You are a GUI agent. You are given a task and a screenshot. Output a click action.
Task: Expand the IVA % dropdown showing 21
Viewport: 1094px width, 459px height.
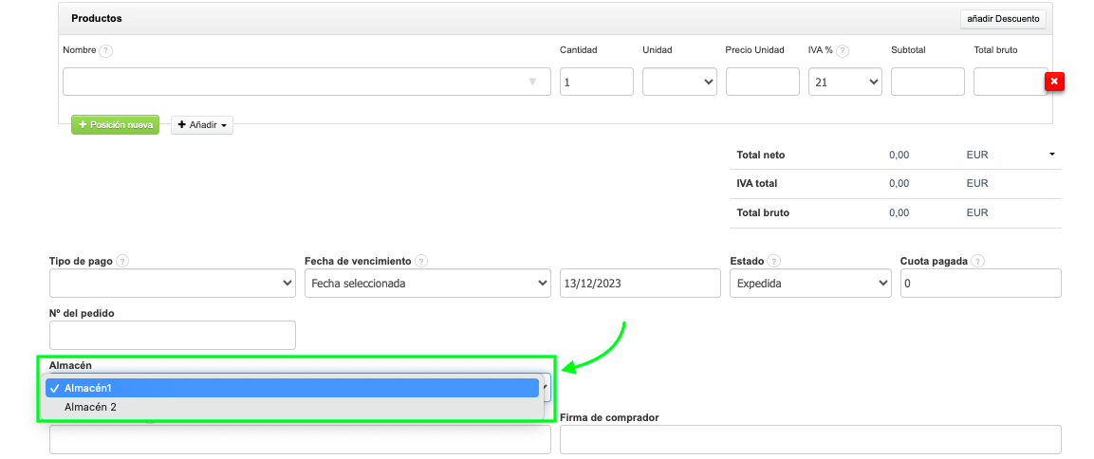845,83
